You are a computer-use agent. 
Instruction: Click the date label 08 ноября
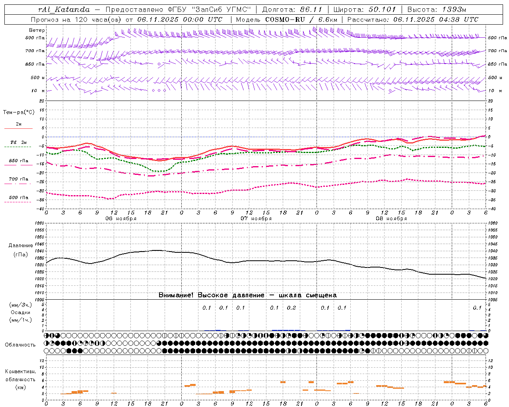click(391, 219)
